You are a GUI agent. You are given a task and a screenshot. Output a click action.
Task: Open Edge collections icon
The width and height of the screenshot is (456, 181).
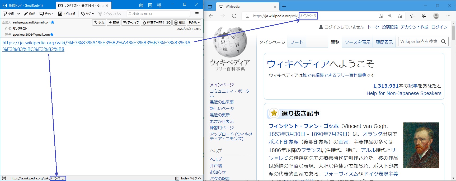(424, 16)
